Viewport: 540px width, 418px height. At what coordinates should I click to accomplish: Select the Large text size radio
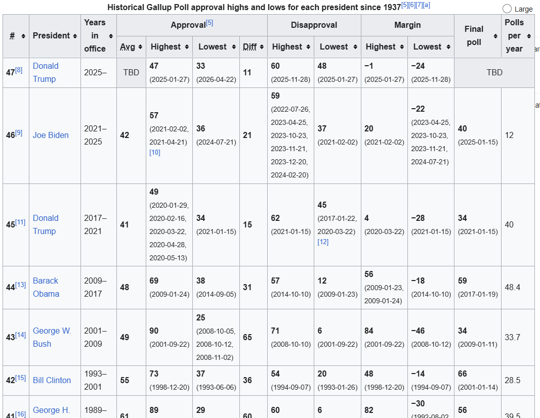507,9
